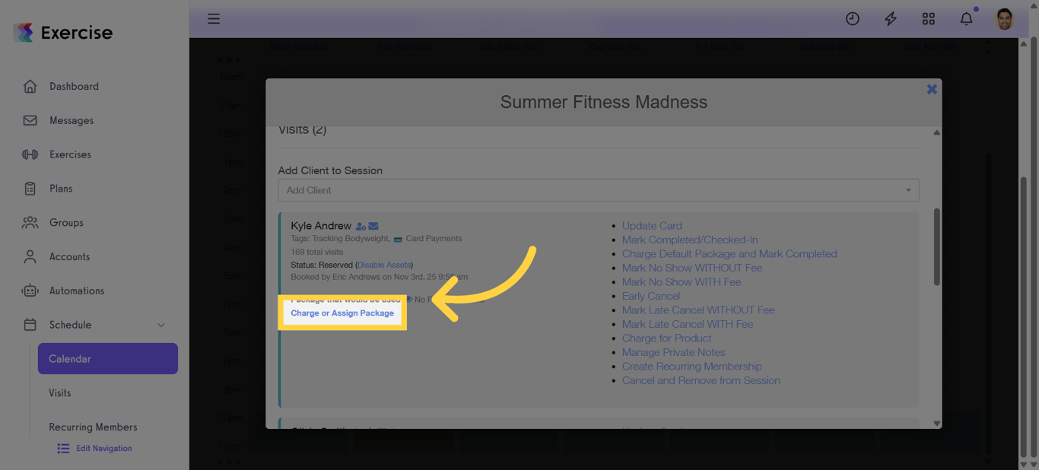Image resolution: width=1039 pixels, height=470 pixels.
Task: Open the clock history icon
Action: (853, 18)
